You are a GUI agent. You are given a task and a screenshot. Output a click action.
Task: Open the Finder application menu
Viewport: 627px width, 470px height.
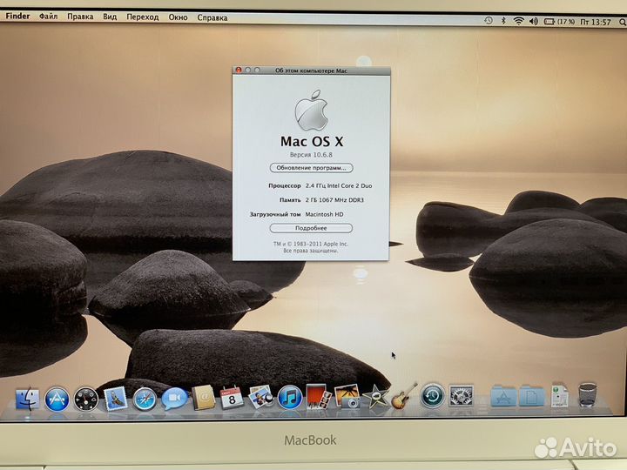(x=17, y=16)
